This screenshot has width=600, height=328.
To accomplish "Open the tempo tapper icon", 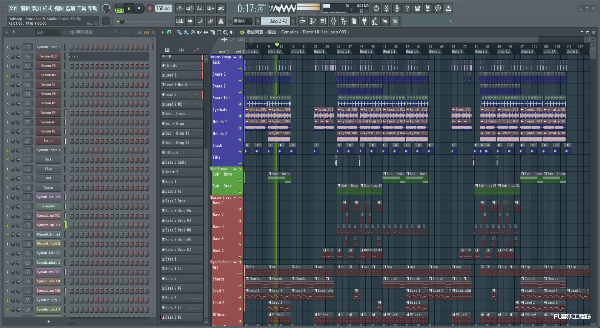I will pos(375,21).
